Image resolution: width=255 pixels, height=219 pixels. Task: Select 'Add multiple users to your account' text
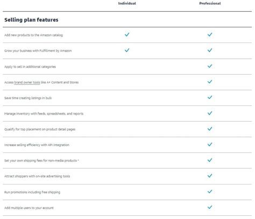29,208
